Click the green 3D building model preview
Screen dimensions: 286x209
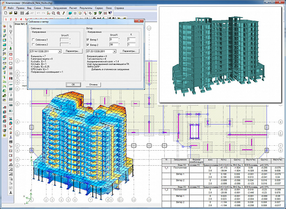(x=219, y=56)
